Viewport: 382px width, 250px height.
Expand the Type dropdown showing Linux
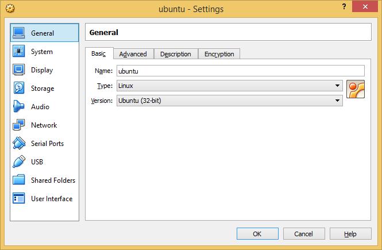[230, 86]
